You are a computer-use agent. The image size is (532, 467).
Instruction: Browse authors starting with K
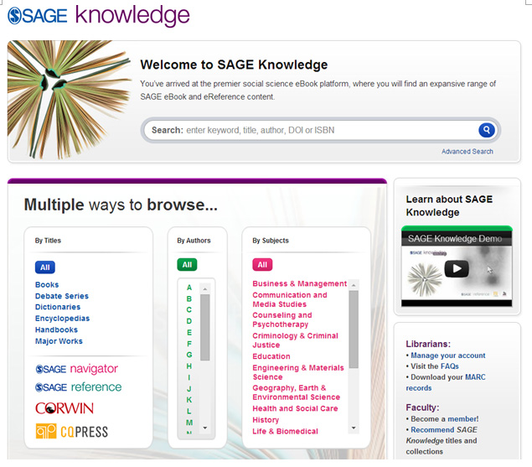click(x=189, y=400)
